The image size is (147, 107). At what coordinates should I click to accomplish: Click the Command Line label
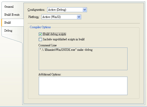47,45
